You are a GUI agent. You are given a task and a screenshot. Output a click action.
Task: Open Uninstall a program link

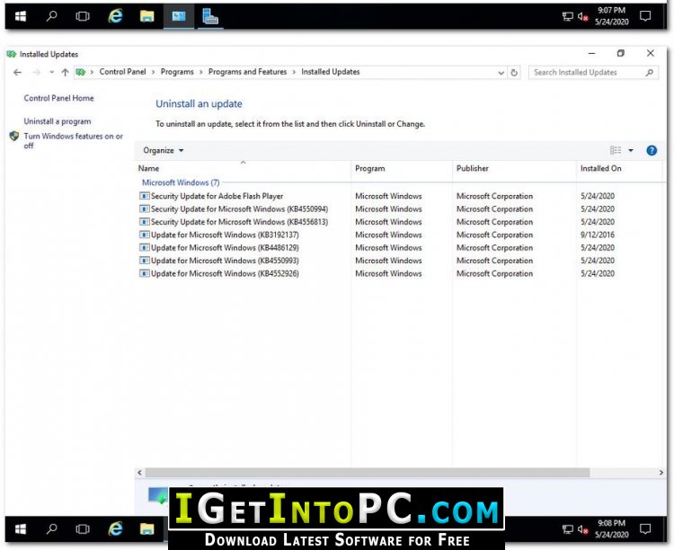click(x=58, y=121)
